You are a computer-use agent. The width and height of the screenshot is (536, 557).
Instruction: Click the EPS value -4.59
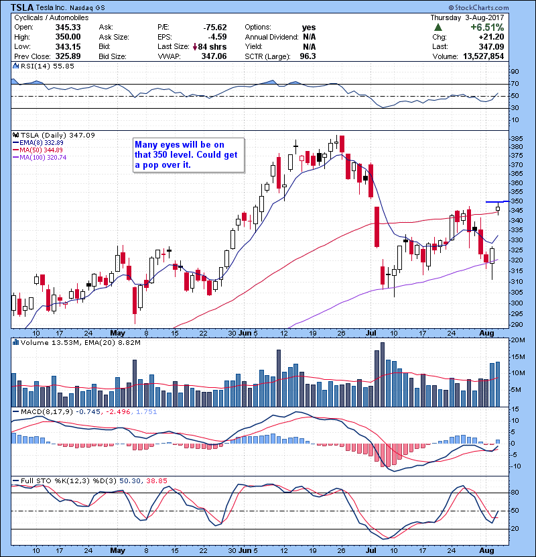(x=217, y=37)
